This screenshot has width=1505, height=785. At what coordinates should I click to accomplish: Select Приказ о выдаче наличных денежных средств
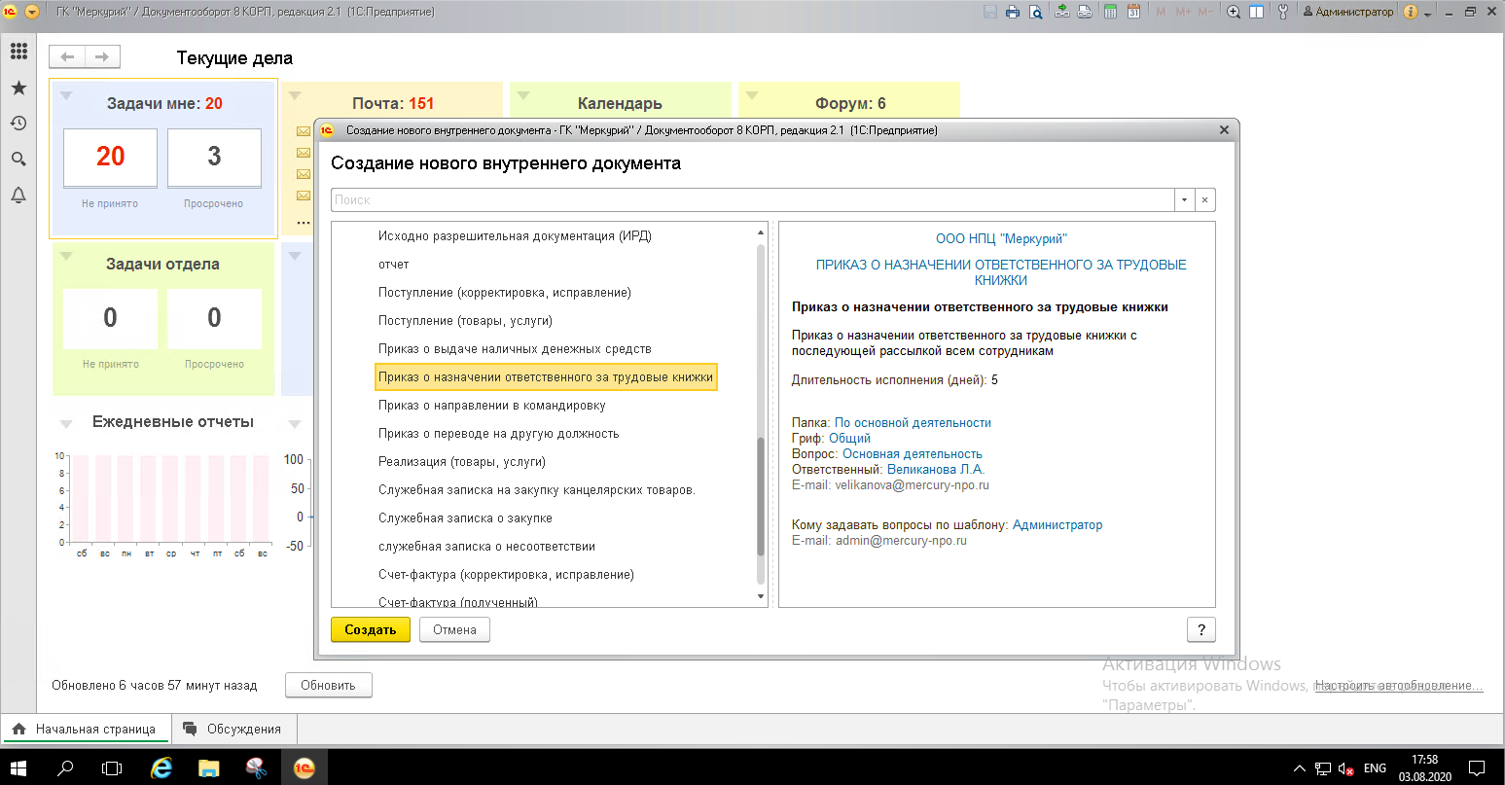pos(515,349)
